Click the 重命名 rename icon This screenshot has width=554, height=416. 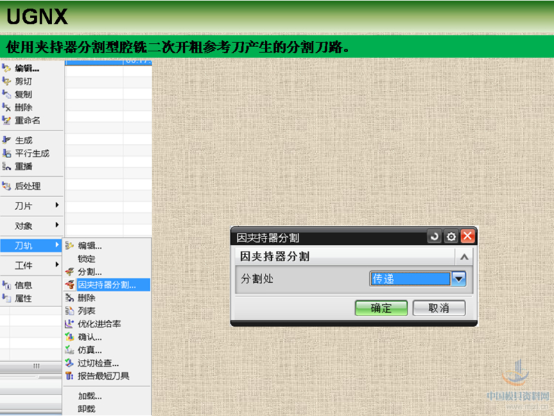[7, 121]
